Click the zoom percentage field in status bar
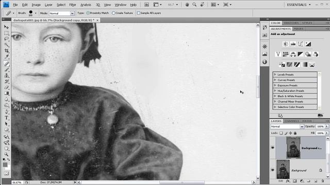Image resolution: width=330 pixels, height=185 pixels. coord(17,182)
